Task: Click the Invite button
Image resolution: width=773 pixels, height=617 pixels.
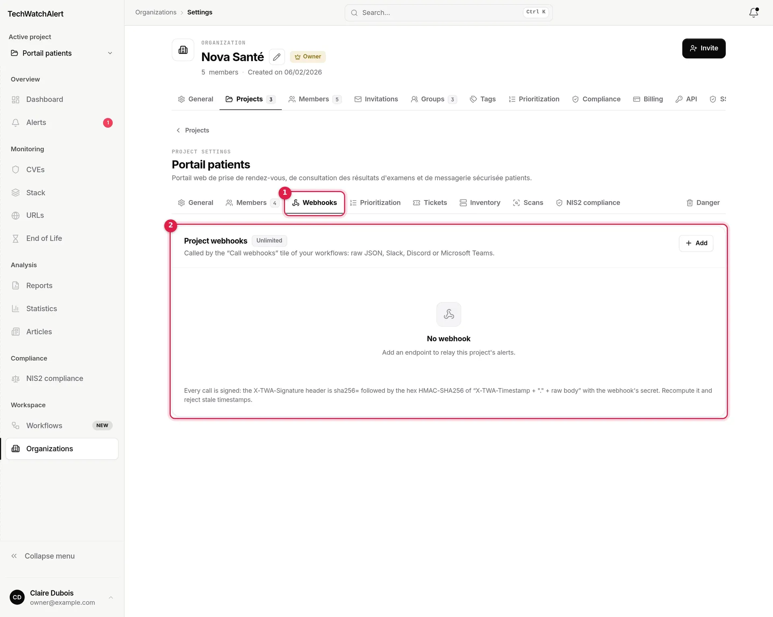Action: pos(704,48)
